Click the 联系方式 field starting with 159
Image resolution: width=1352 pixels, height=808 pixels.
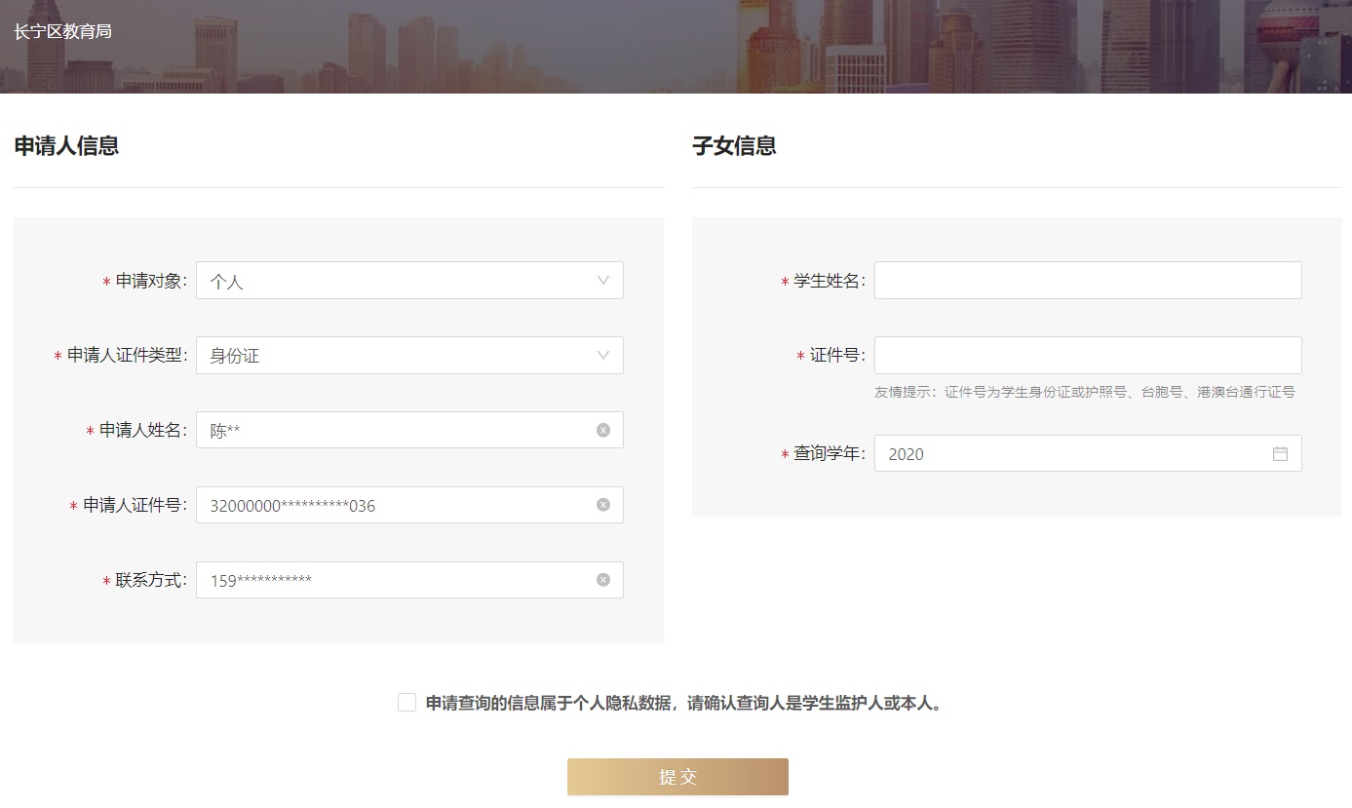pos(390,580)
